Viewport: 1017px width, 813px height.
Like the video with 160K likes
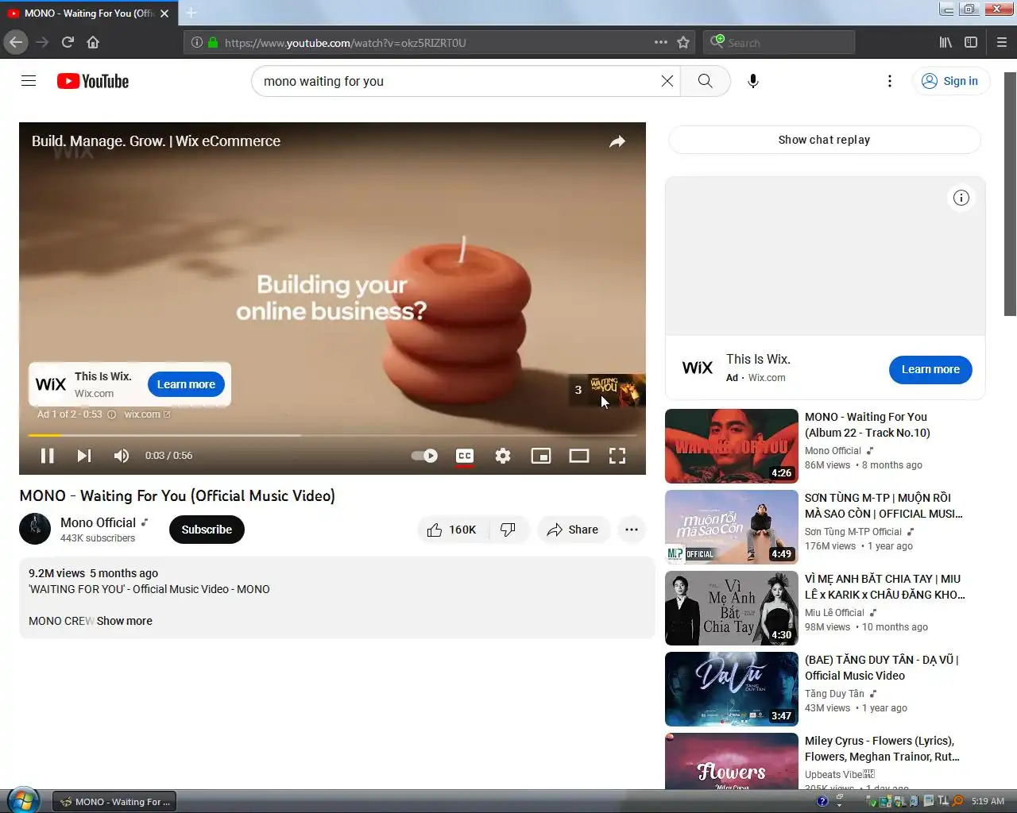(451, 530)
